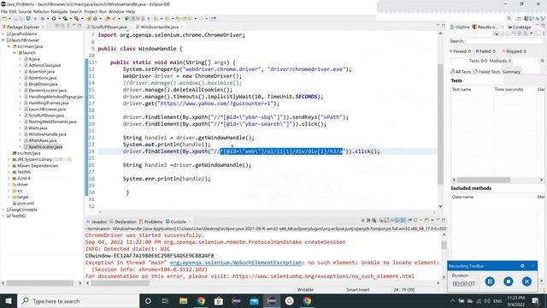
Task: Collapse the src/main/java folder
Action: pyautogui.click(x=9, y=46)
